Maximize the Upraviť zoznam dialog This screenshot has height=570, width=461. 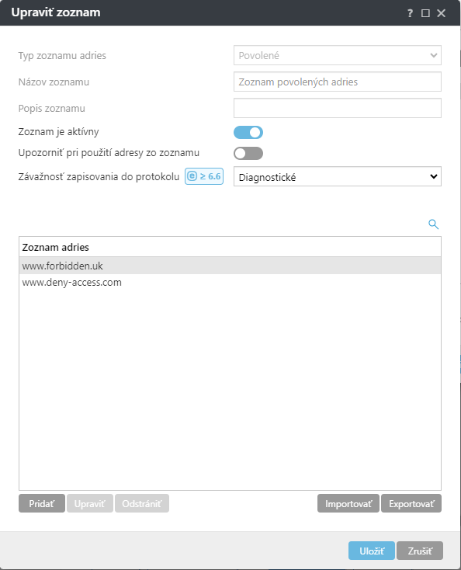[x=425, y=13]
